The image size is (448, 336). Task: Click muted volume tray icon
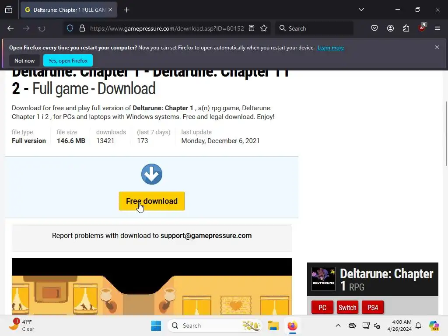(x=377, y=325)
